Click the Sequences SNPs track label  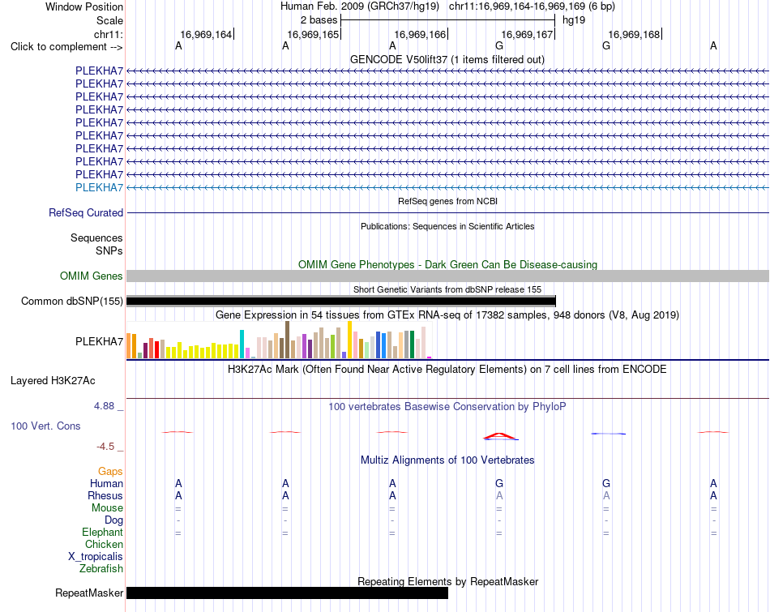96,244
